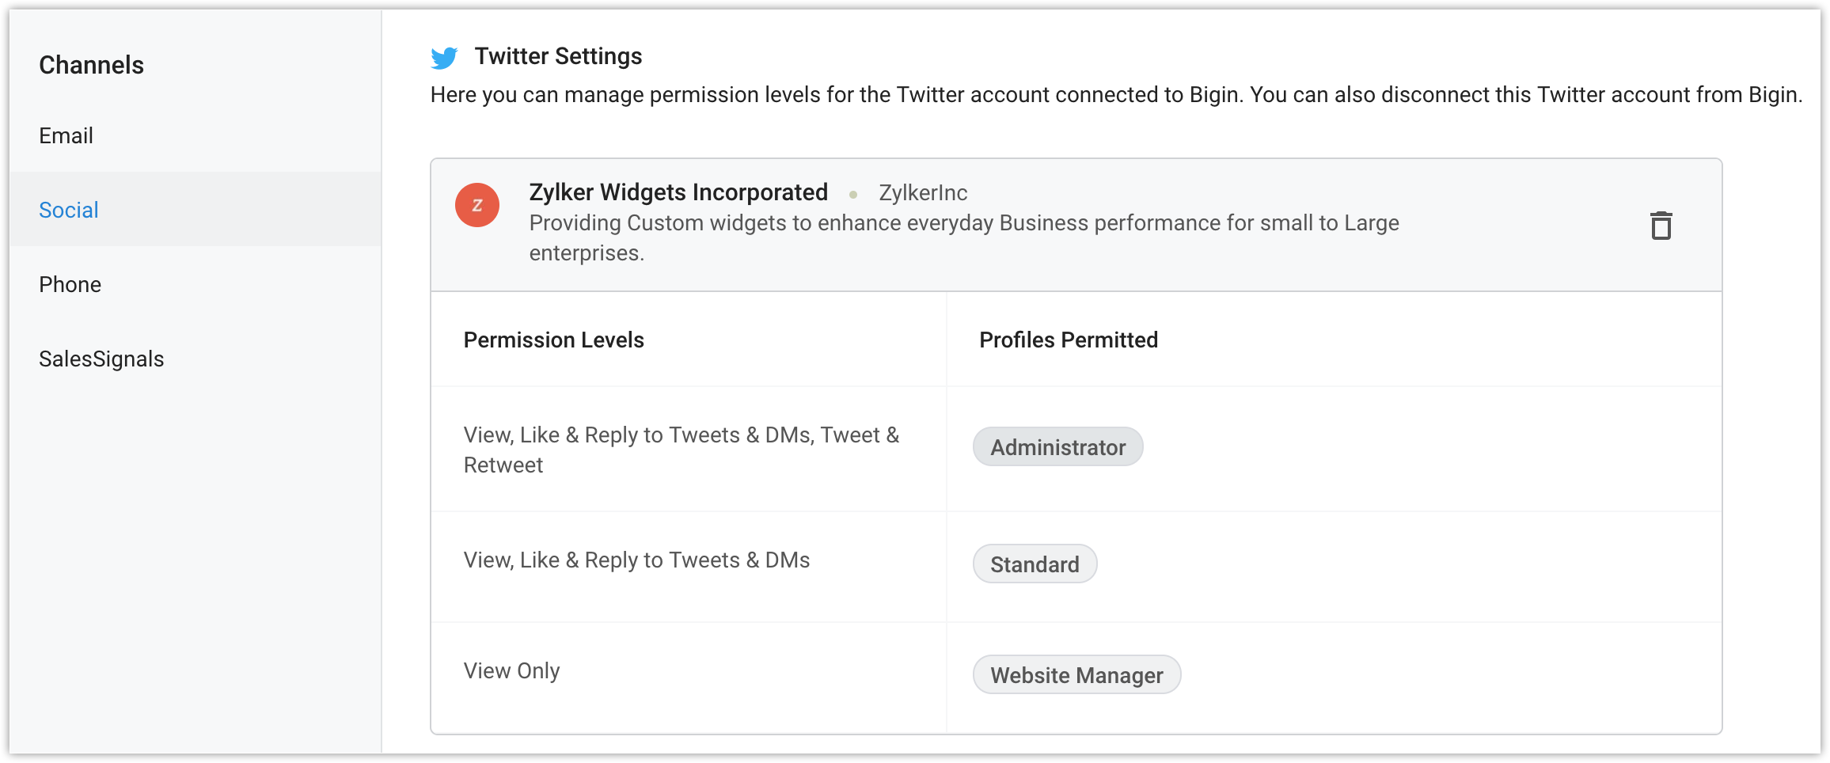Click the Twitter bird icon
This screenshot has width=1830, height=763.
[x=444, y=58]
